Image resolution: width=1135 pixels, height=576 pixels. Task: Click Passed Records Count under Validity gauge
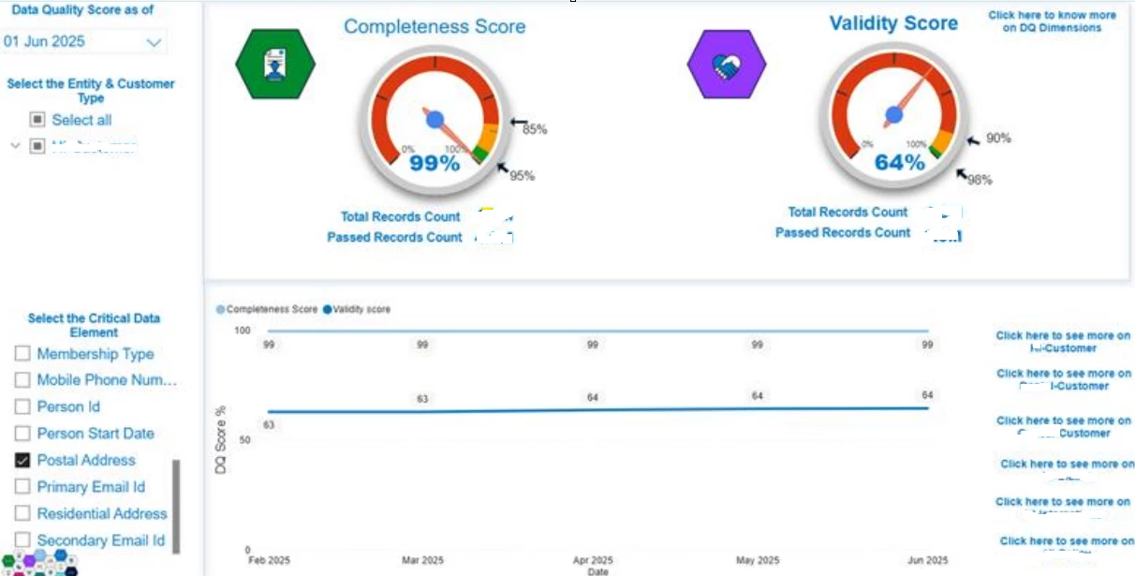843,232
